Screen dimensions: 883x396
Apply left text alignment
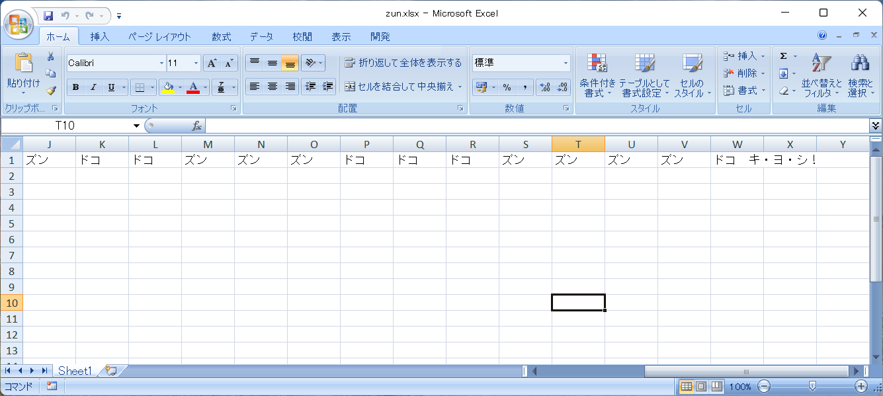click(x=255, y=86)
